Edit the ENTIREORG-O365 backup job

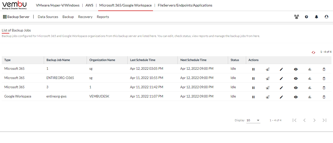tap(281, 78)
